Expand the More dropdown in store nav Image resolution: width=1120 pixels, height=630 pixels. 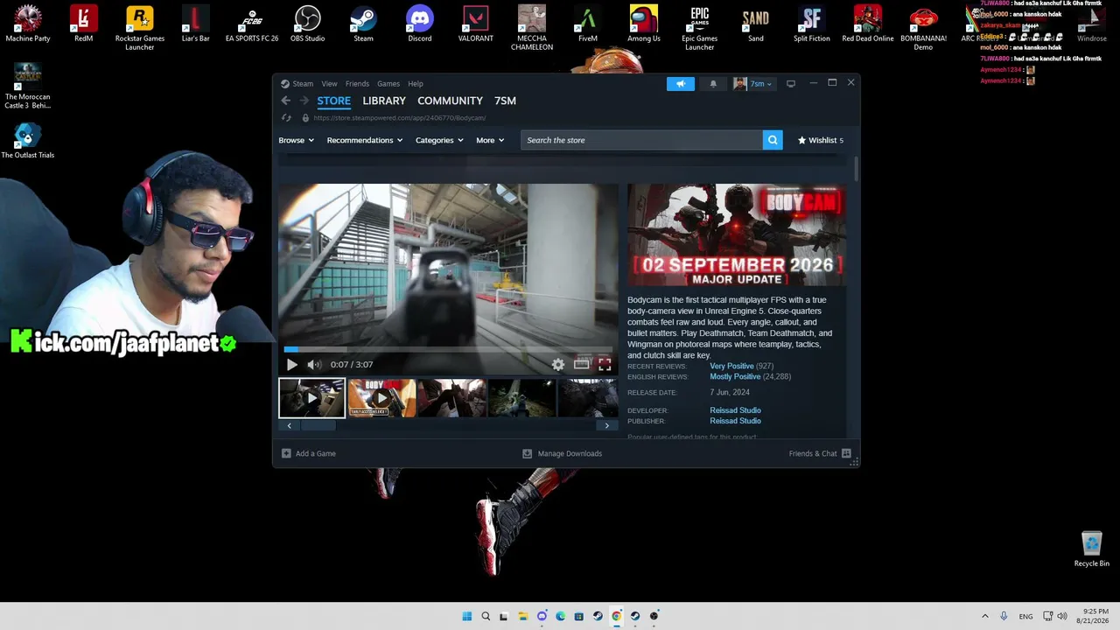point(490,140)
